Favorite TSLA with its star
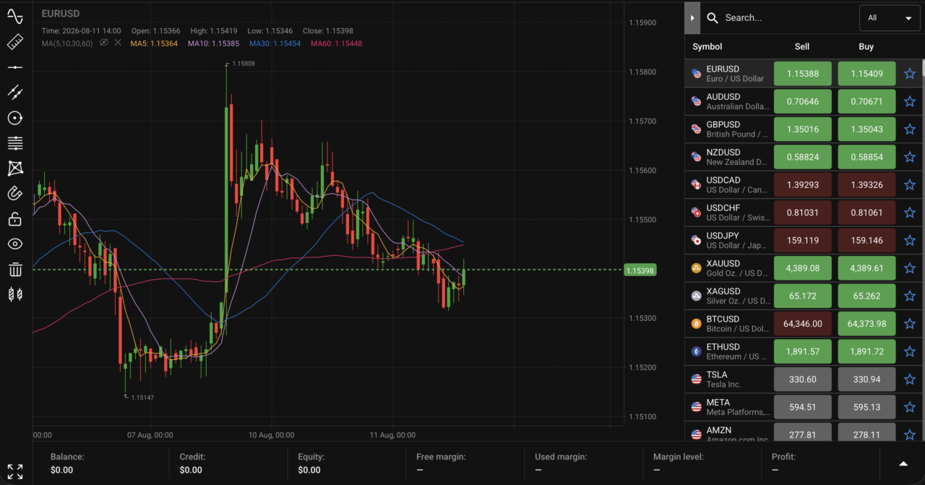Viewport: 925px width, 485px height. (910, 379)
